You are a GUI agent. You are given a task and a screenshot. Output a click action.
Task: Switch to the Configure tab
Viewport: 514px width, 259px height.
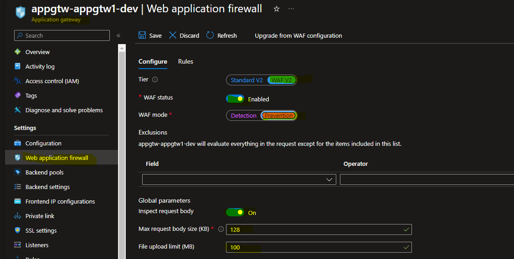[x=153, y=61]
